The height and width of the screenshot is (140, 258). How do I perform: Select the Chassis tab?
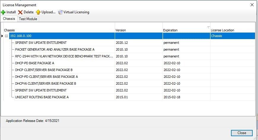point(9,19)
